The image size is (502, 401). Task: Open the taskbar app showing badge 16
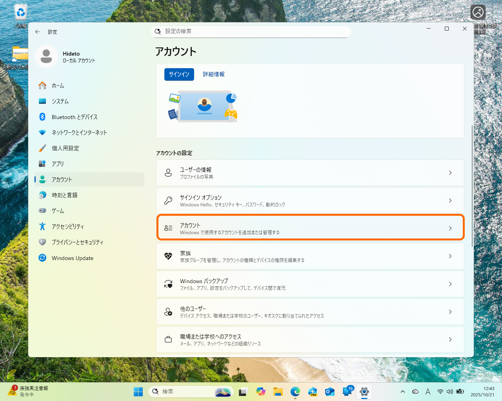click(x=347, y=391)
